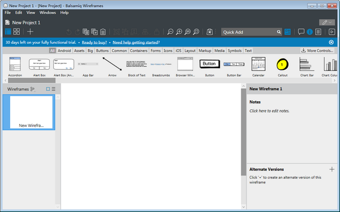Click the Group selection icon

pos(117,32)
